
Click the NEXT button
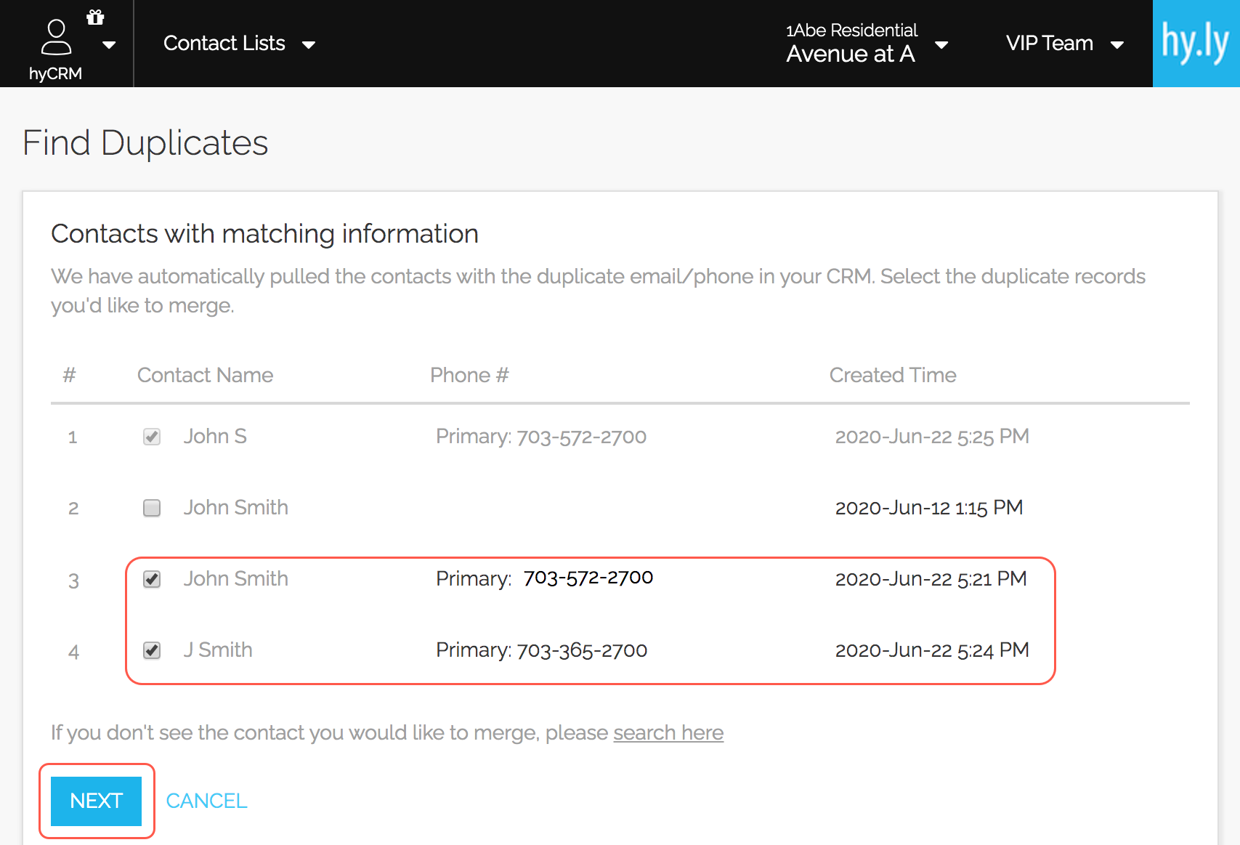click(x=96, y=801)
